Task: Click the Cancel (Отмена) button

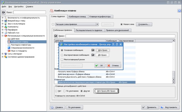Action: (x=114, y=66)
